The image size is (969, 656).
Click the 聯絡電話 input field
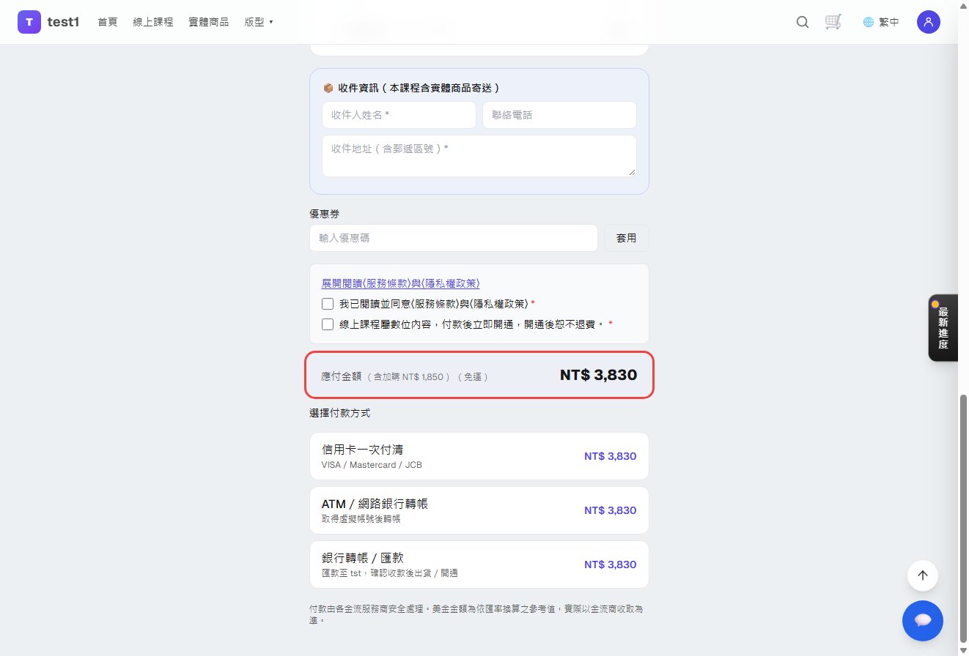pyautogui.click(x=559, y=115)
